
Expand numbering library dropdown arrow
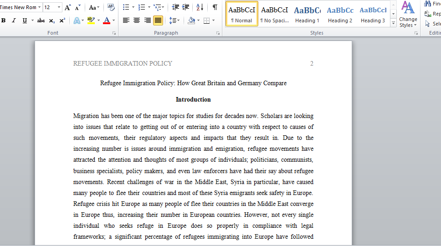pyautogui.click(x=149, y=7)
